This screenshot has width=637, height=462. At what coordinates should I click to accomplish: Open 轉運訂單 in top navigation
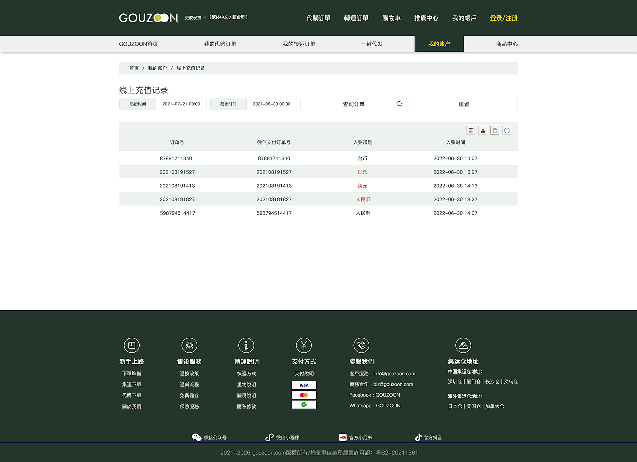click(356, 18)
